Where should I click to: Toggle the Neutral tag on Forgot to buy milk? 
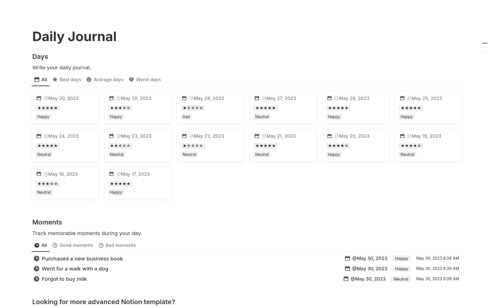(401, 279)
